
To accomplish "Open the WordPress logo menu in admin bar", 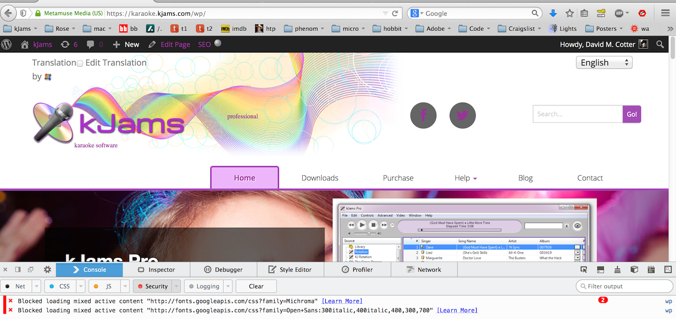I will pyautogui.click(x=7, y=44).
